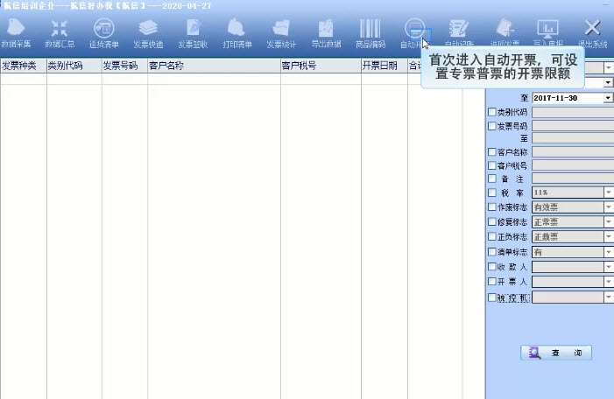The width and height of the screenshot is (614, 399).
Task: Open the 送货清单 delivery list tool
Action: 103,33
